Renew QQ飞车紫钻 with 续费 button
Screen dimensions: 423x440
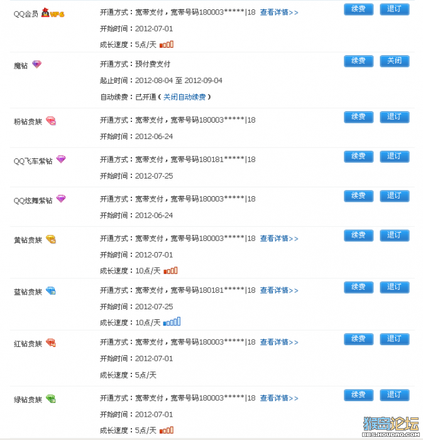pyautogui.click(x=358, y=157)
